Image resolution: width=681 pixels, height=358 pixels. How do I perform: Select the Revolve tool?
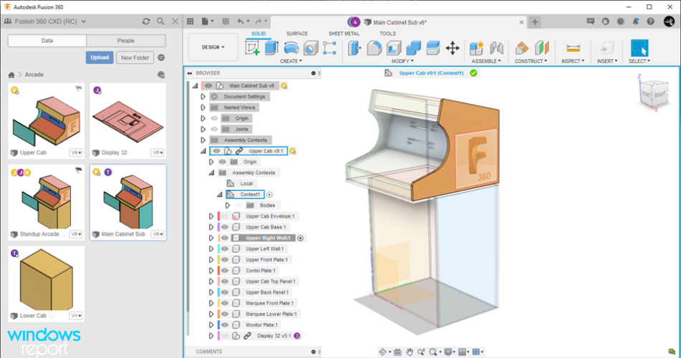(x=291, y=48)
